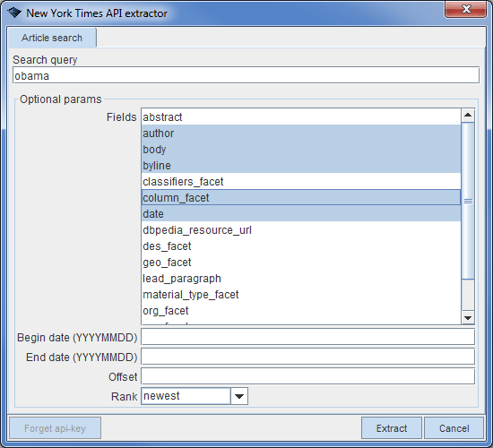Focus the Begin date input field
493x448 pixels.
click(307, 337)
